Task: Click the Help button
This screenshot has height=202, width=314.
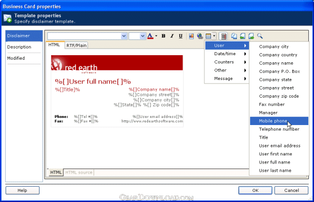Action: click(x=22, y=190)
